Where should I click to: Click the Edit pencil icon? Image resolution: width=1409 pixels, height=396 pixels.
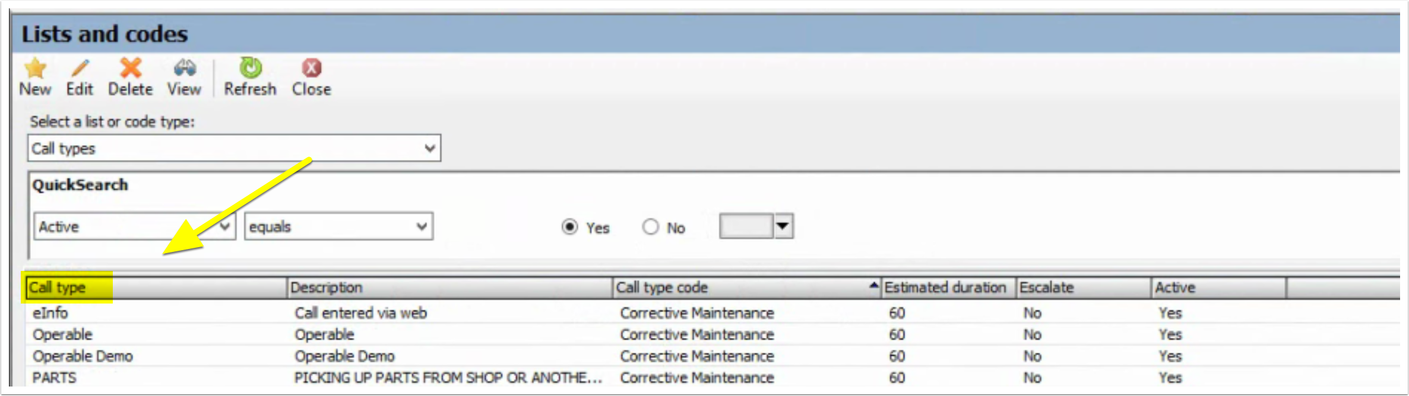click(80, 68)
